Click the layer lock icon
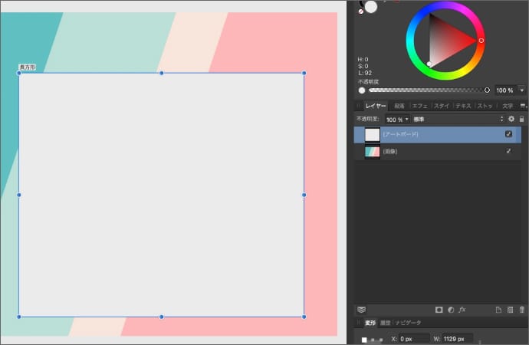Screen dimensions: 529x345 (522, 120)
